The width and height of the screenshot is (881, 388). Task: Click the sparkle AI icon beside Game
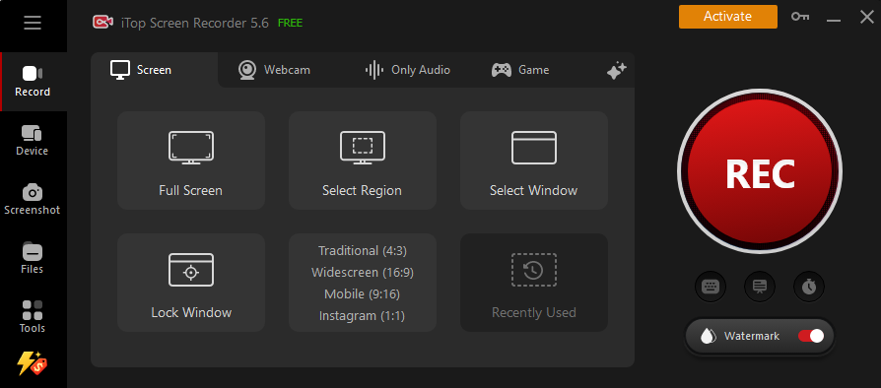click(616, 71)
